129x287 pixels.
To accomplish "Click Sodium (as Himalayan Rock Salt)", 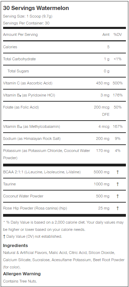I will click(x=32, y=139).
